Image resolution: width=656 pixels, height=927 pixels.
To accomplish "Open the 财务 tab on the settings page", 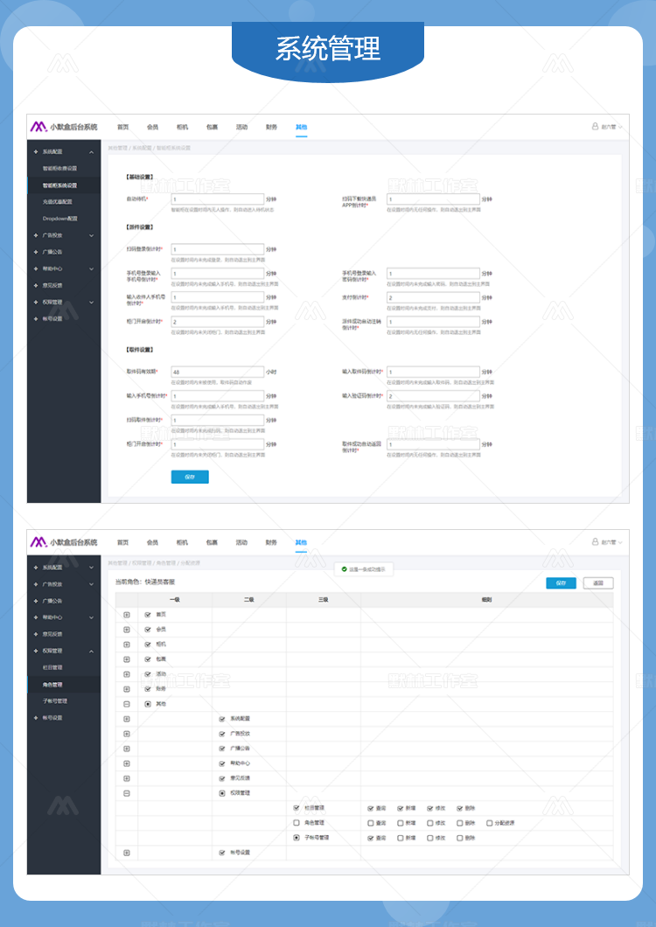I will 271,127.
